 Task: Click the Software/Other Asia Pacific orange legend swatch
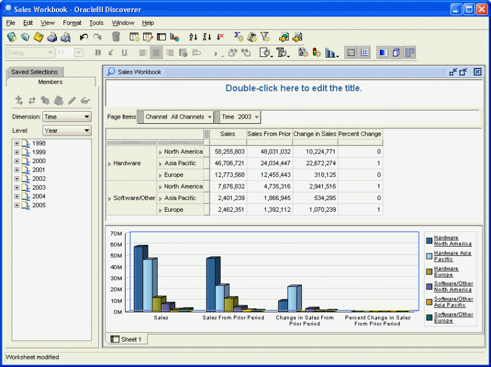point(429,302)
